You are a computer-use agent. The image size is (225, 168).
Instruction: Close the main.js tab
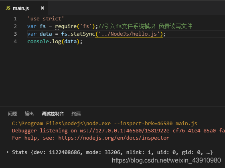tap(43, 8)
